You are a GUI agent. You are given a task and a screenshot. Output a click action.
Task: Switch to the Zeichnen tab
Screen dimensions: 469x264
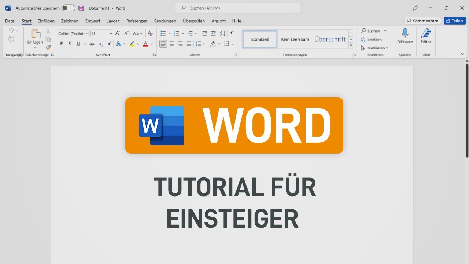click(x=70, y=21)
